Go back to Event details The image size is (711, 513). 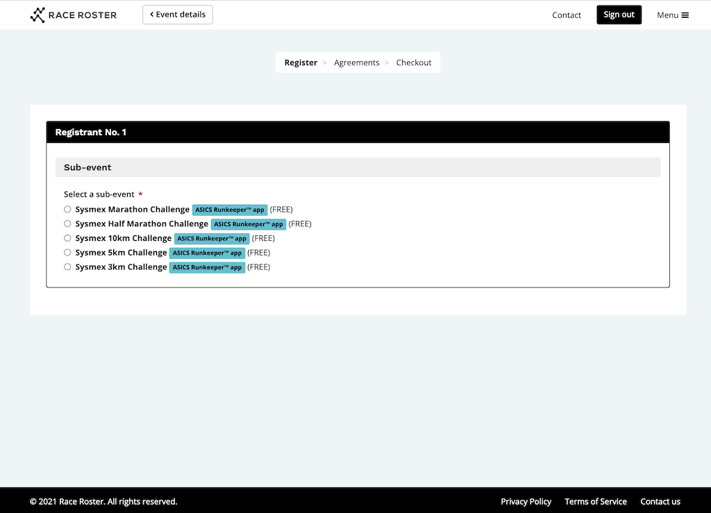[178, 15]
